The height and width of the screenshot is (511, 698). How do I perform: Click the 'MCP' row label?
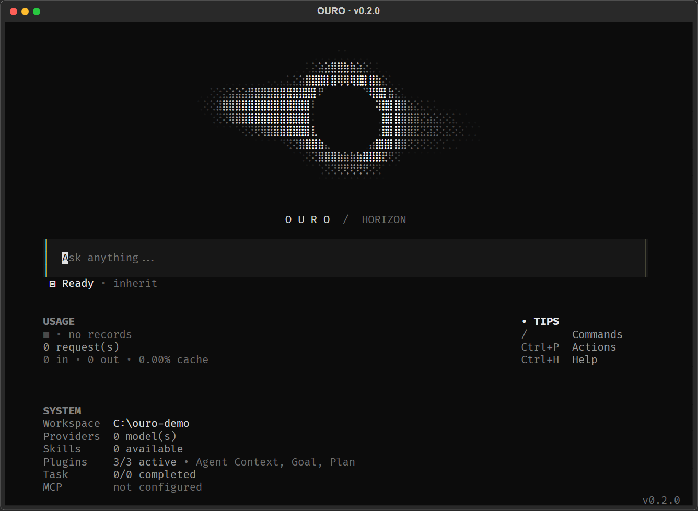coord(53,487)
